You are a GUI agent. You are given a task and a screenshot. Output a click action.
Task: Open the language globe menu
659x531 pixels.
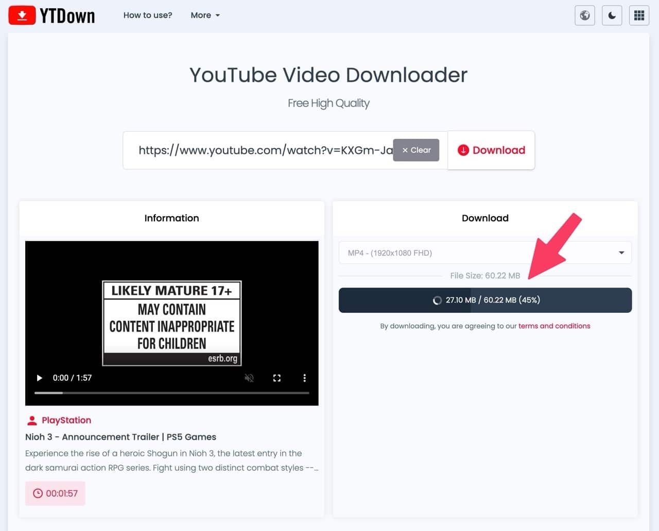click(585, 15)
